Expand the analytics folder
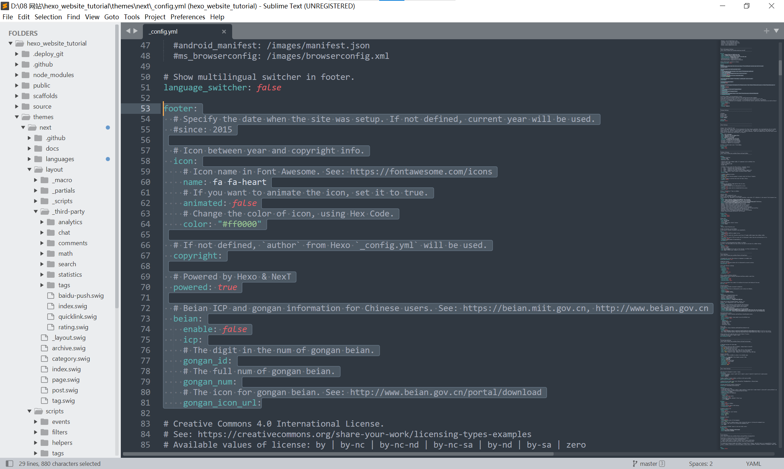Viewport: 784px width, 469px height. click(42, 222)
